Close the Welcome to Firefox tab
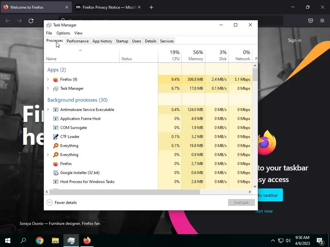This screenshot has height=247, width=330. 66,7
